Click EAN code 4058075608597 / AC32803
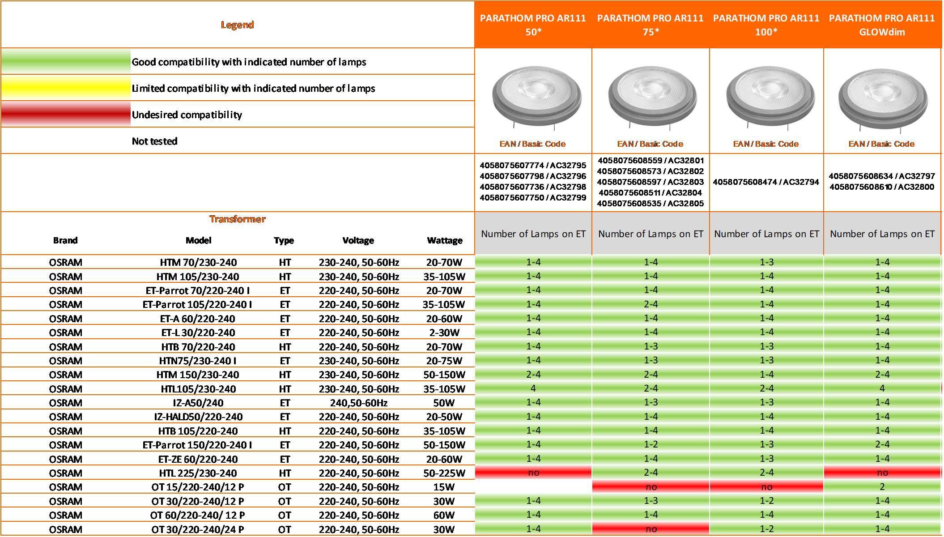 coord(651,182)
